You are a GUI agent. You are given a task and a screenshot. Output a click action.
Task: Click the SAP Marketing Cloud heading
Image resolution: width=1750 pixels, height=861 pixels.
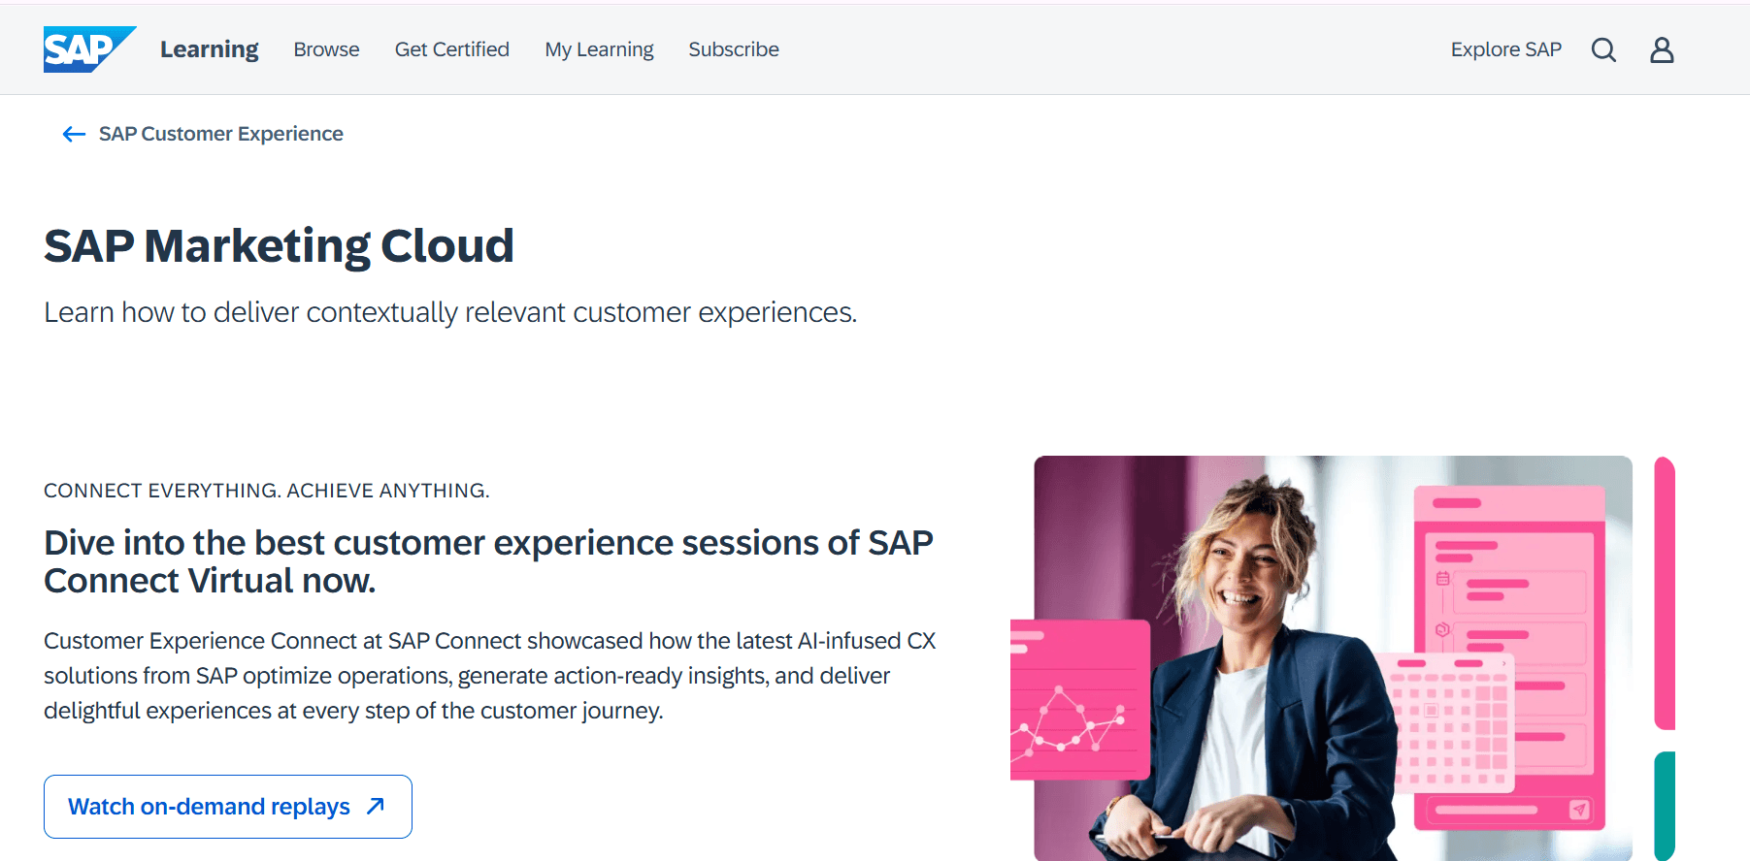pos(279,245)
